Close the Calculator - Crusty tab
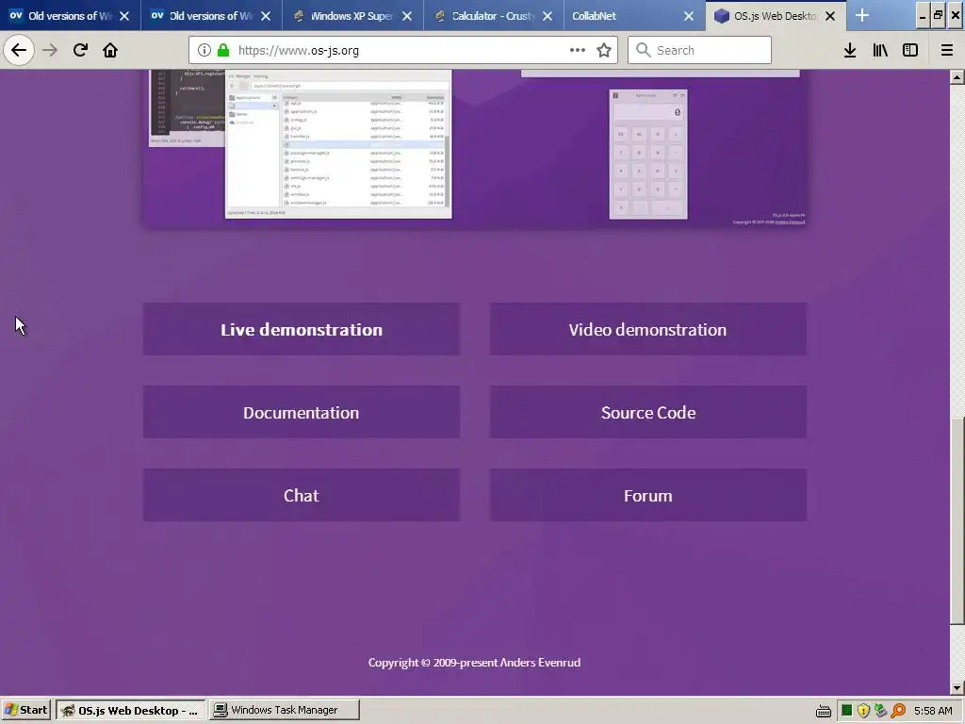 pos(548,16)
